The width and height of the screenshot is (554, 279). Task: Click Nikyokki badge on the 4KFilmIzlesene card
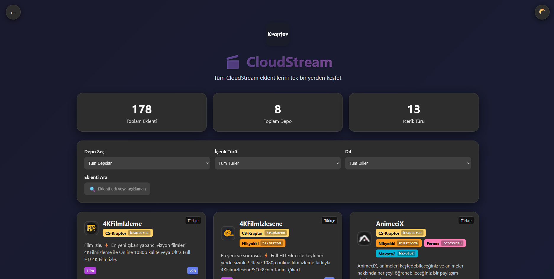262,243
